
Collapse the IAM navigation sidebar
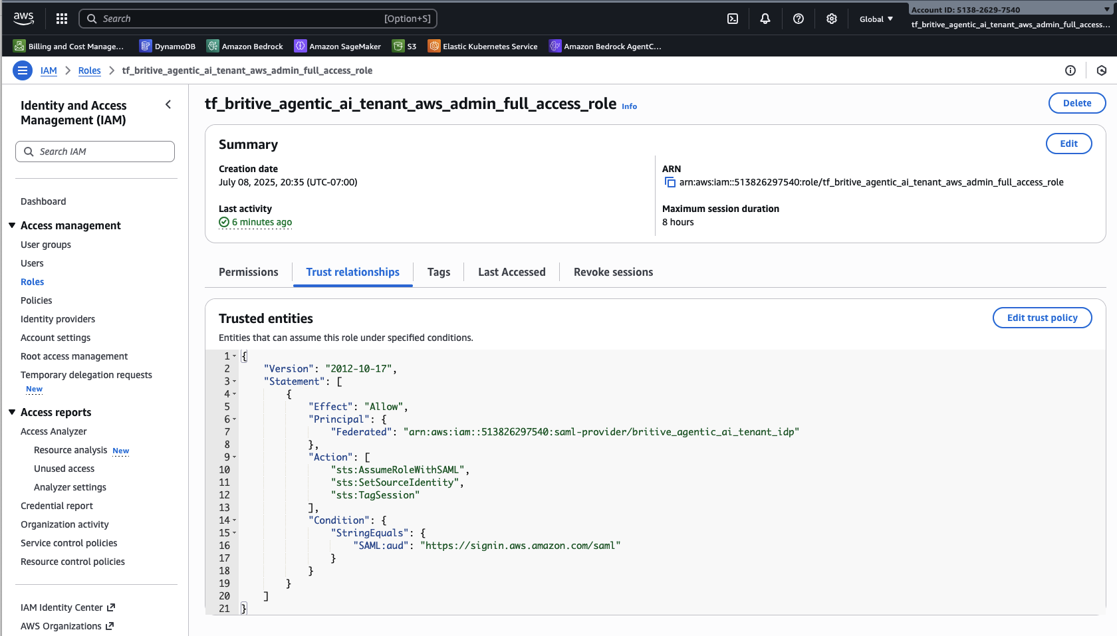point(168,104)
